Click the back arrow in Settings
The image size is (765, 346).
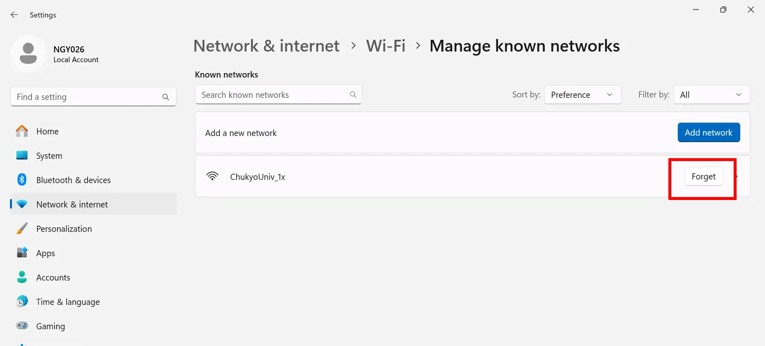[x=14, y=15]
